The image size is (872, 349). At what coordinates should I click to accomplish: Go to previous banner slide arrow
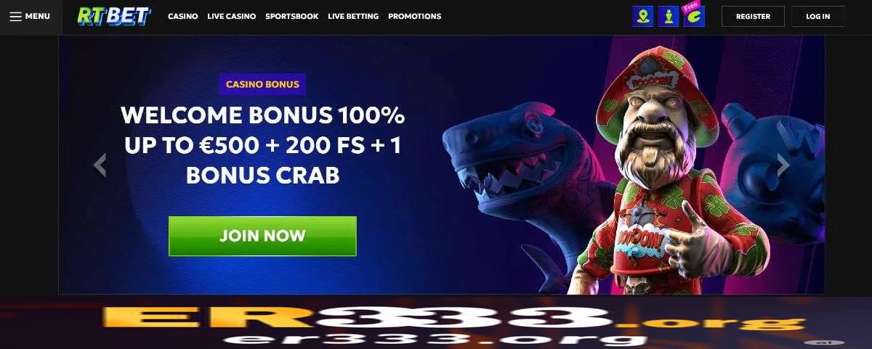pyautogui.click(x=100, y=165)
